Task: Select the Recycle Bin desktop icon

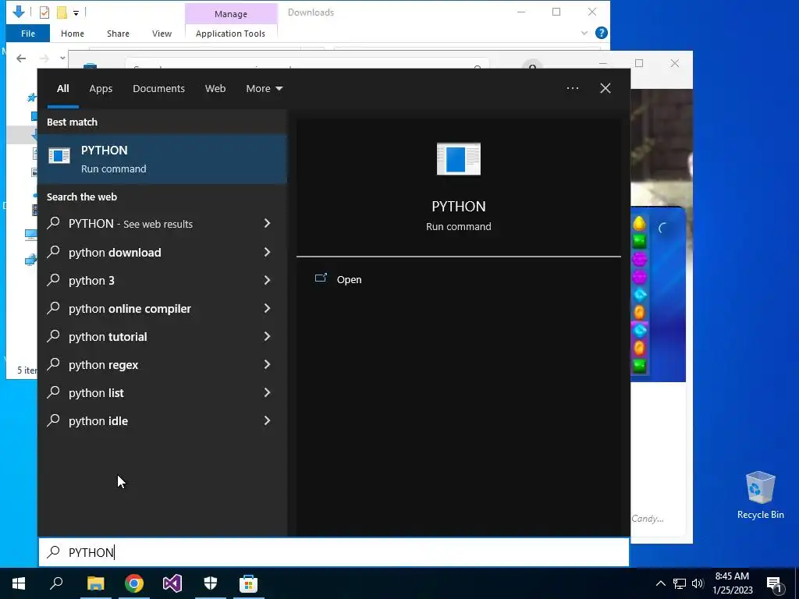Action: 760,495
